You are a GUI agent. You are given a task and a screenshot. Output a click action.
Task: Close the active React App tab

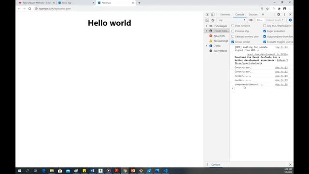pyautogui.click(x=133, y=3)
